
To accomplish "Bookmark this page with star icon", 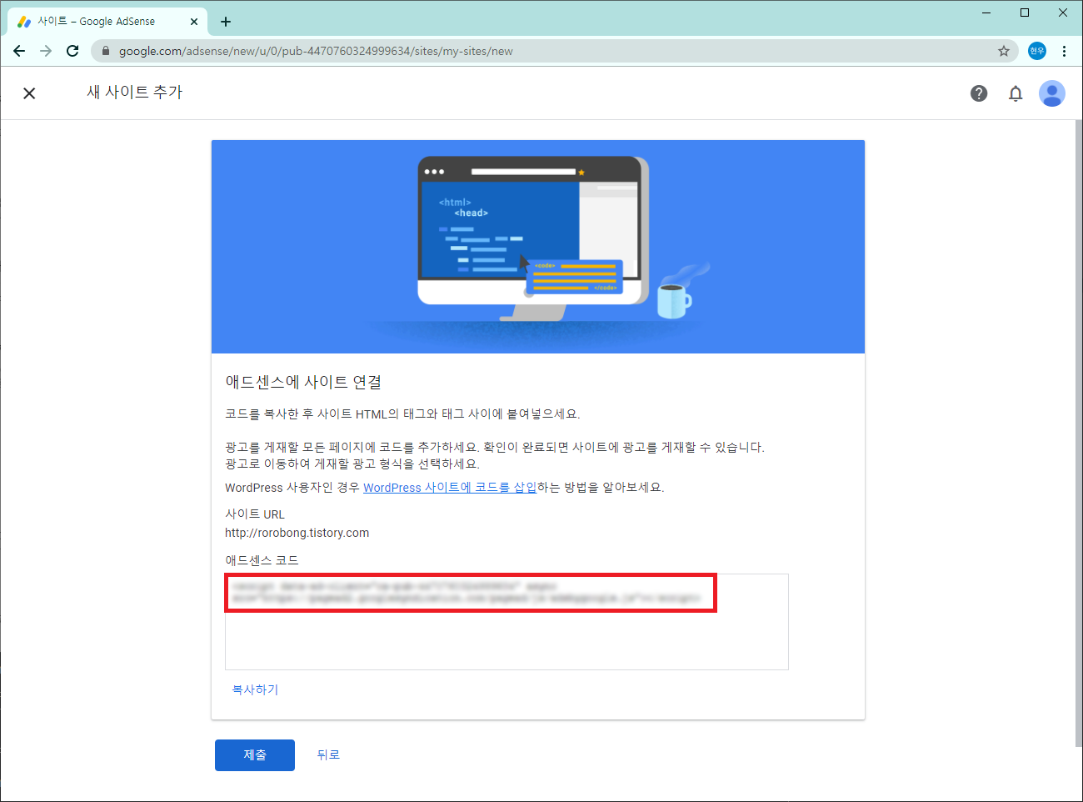I will pyautogui.click(x=1004, y=51).
